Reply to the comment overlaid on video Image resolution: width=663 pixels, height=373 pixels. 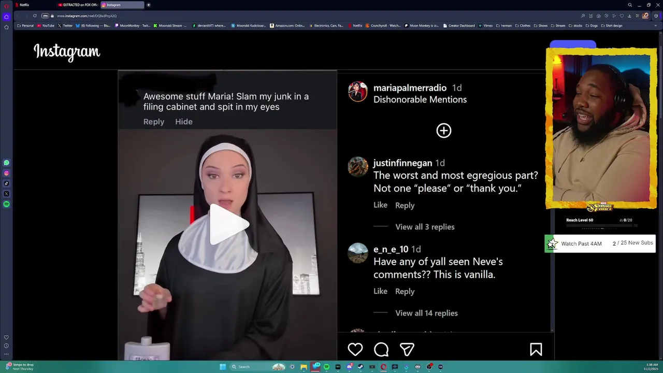[154, 121]
